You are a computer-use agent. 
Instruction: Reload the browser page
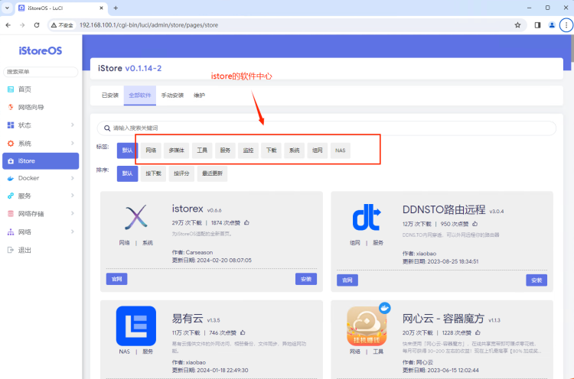[37, 25]
